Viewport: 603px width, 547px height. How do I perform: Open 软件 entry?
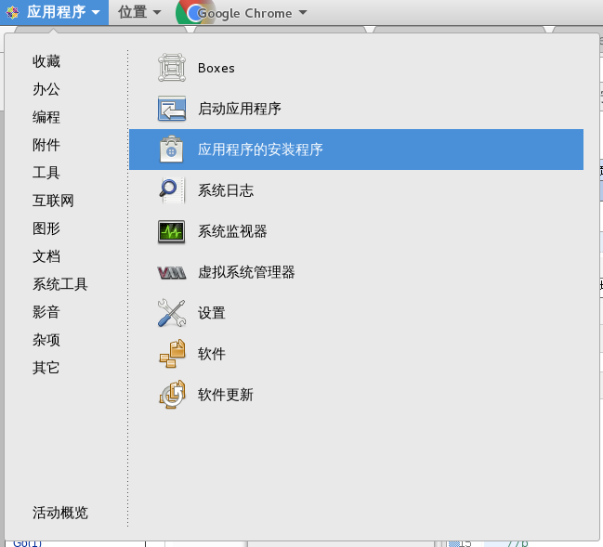(356, 354)
